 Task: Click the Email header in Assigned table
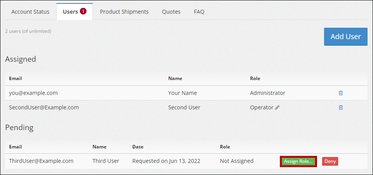15,79
